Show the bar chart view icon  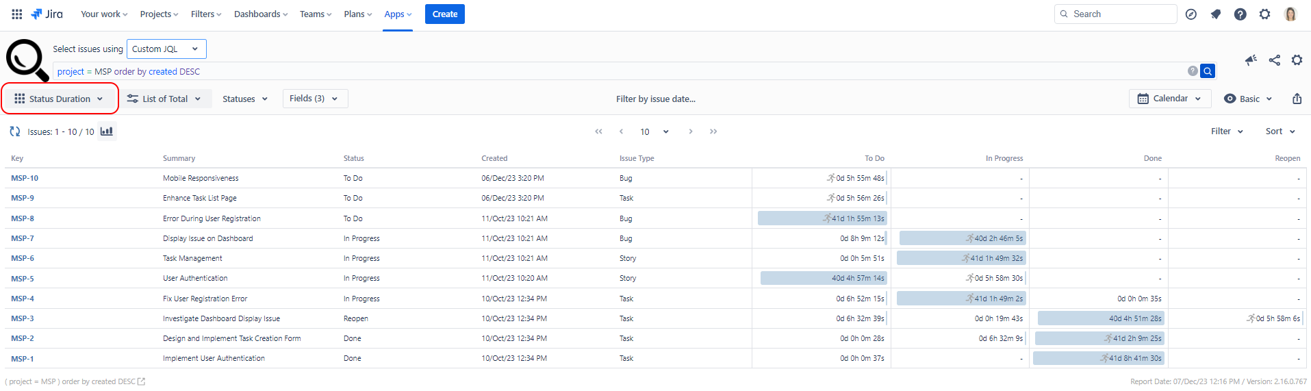(x=107, y=131)
